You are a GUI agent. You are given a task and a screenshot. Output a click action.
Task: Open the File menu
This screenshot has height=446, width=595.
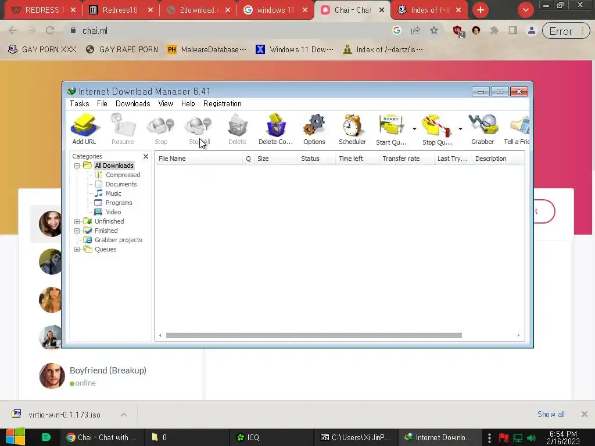pyautogui.click(x=102, y=103)
